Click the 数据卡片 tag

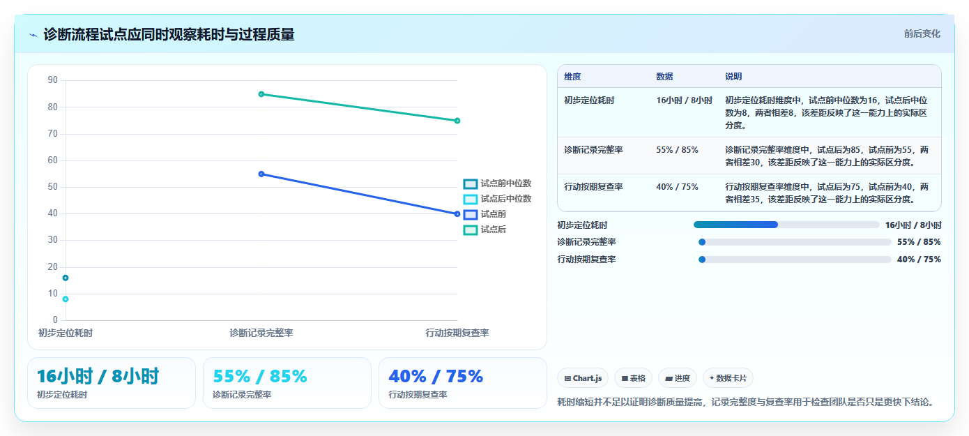728,378
